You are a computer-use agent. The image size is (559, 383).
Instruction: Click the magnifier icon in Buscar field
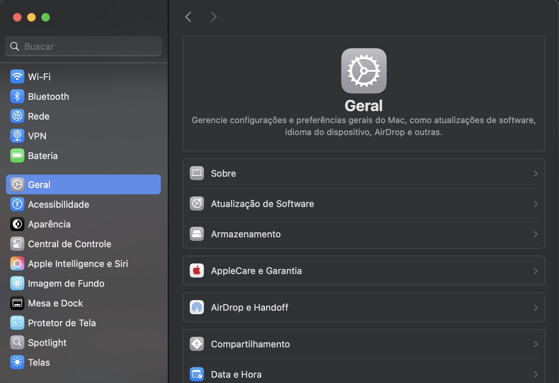point(14,46)
